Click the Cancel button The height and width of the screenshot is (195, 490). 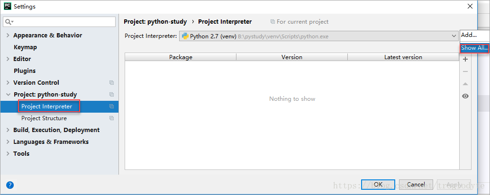(x=416, y=185)
